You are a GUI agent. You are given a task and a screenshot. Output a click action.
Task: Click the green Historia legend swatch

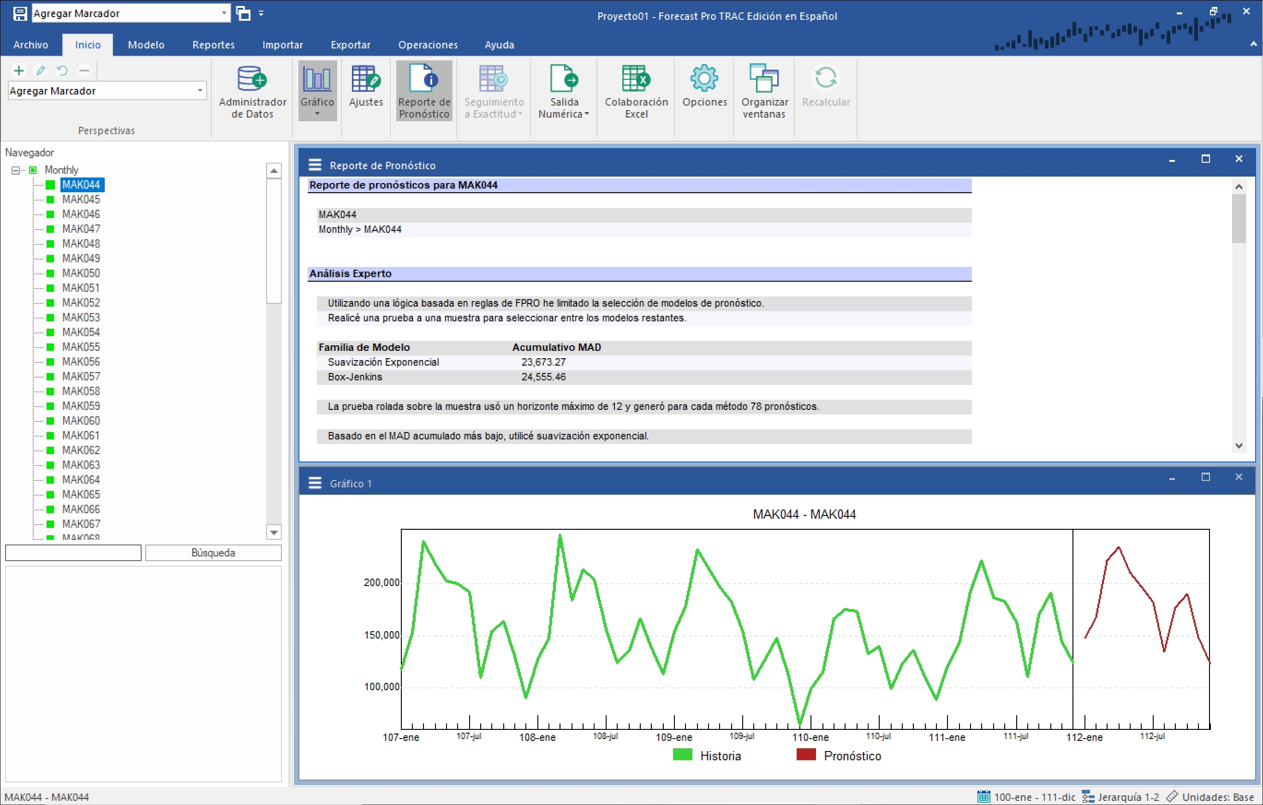(x=682, y=755)
